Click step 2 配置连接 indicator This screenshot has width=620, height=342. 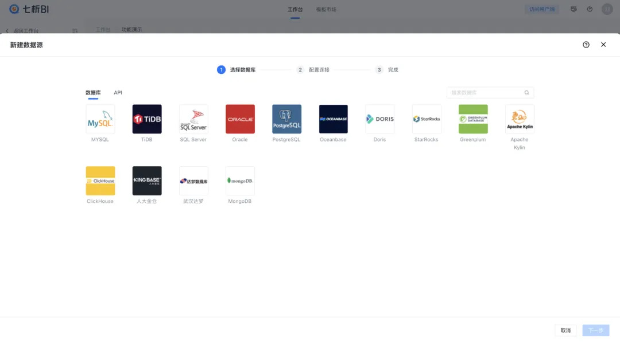click(313, 70)
